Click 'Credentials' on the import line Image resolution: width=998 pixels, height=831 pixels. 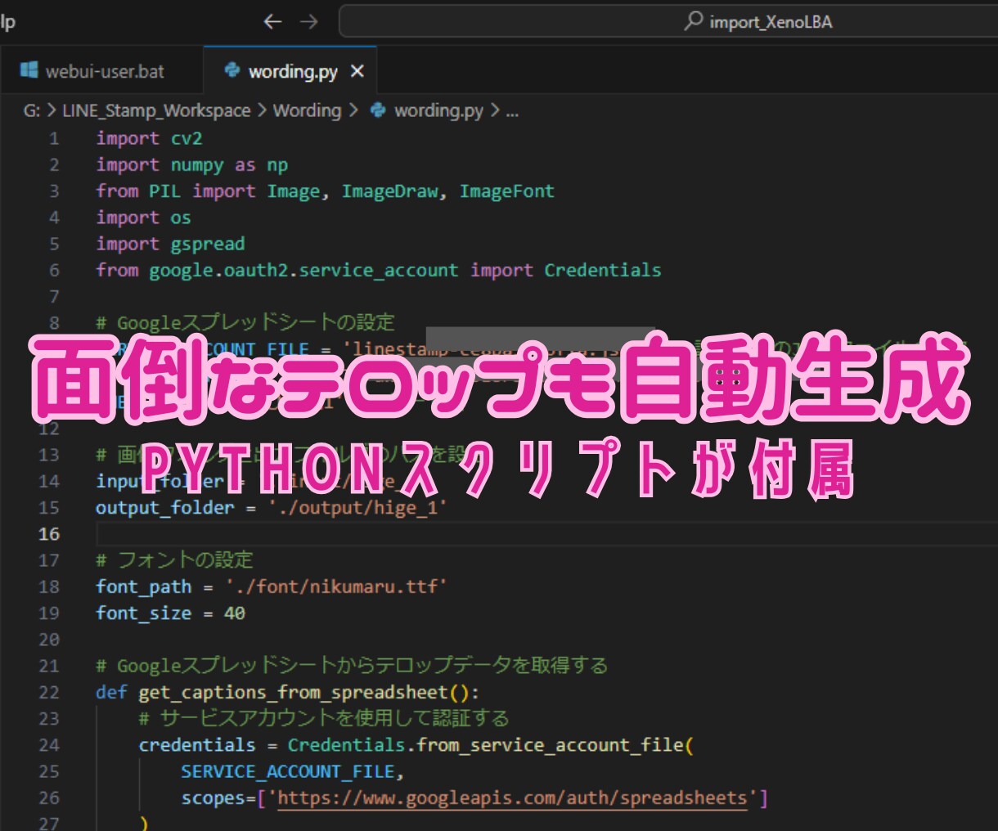pos(603,270)
